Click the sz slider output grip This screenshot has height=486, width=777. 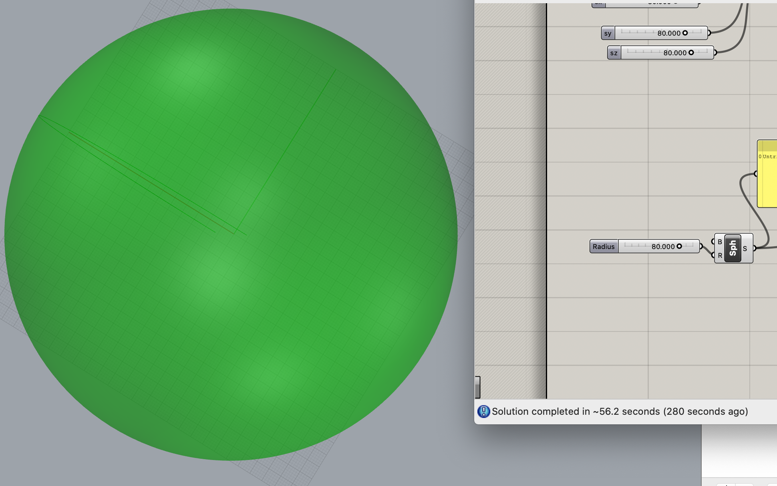(715, 52)
